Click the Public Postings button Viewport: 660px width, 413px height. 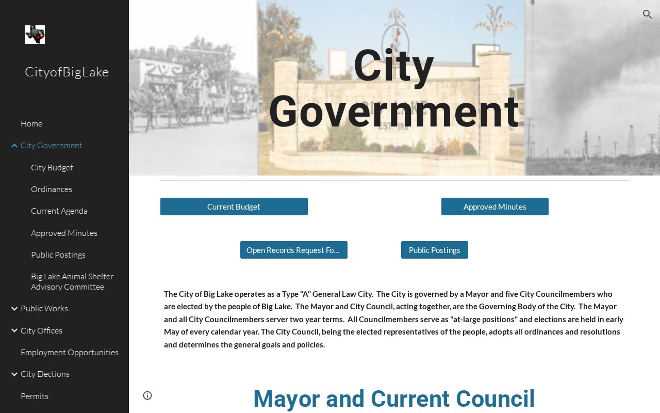[435, 250]
